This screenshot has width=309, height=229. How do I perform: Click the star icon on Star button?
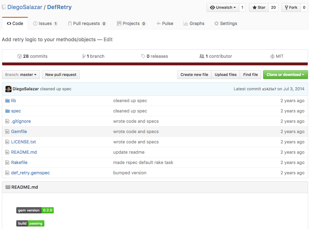pyautogui.click(x=254, y=7)
